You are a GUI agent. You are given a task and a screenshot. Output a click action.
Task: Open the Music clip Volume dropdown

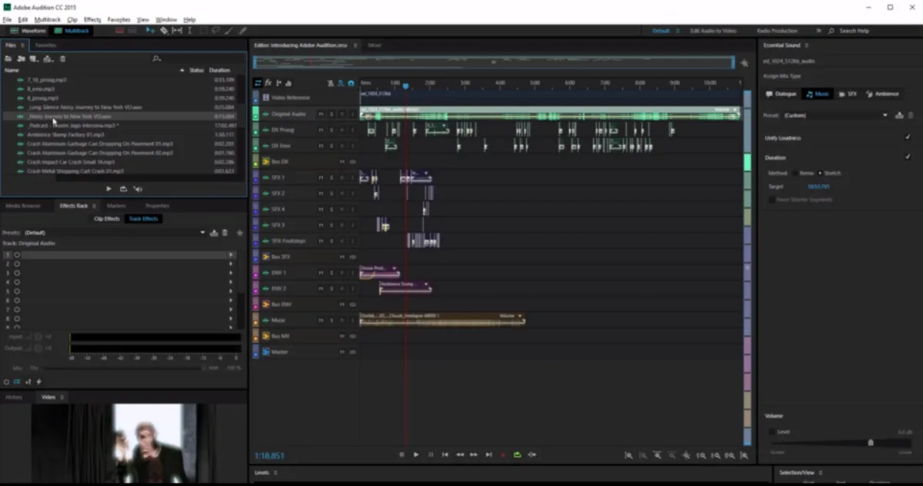tap(521, 316)
